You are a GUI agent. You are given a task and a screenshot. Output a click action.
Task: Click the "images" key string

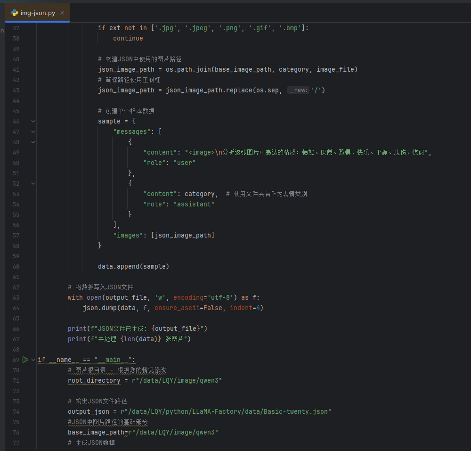(128, 235)
